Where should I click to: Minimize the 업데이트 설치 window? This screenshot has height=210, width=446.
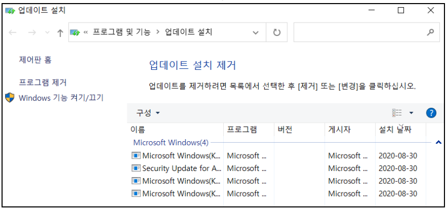click(x=371, y=11)
